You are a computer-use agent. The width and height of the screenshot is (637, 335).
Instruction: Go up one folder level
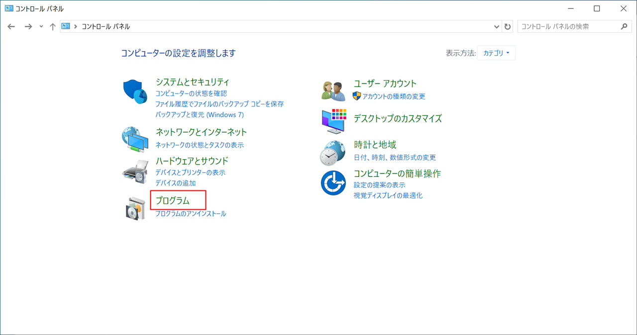53,27
